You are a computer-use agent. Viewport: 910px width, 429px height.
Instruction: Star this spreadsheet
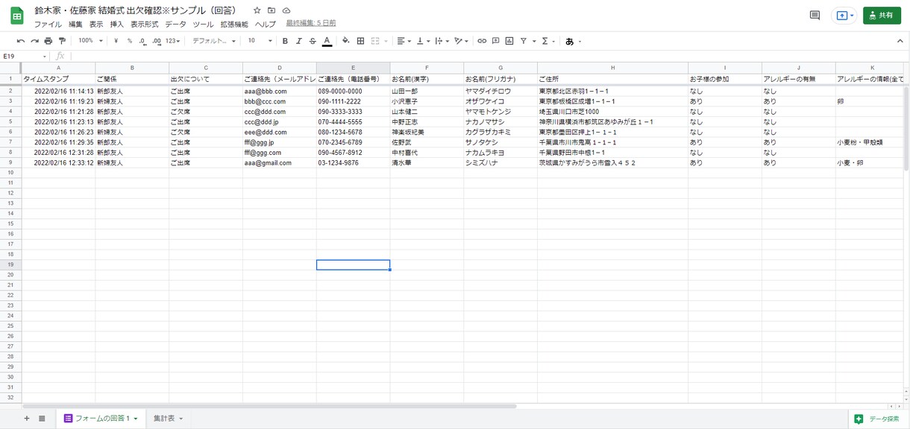point(257,10)
